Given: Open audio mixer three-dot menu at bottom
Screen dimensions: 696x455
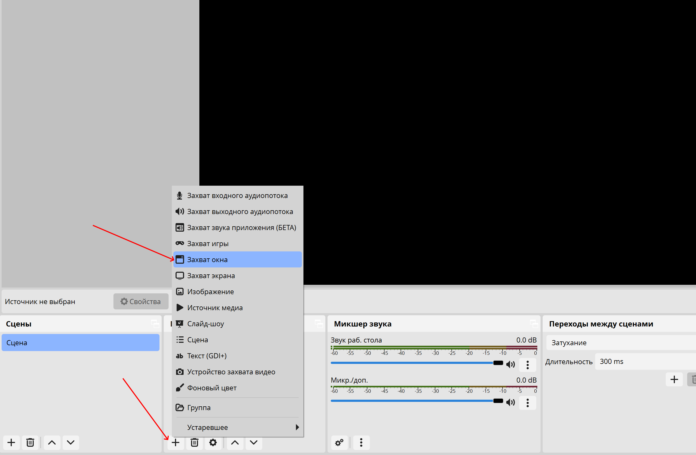Looking at the screenshot, I should click(362, 442).
